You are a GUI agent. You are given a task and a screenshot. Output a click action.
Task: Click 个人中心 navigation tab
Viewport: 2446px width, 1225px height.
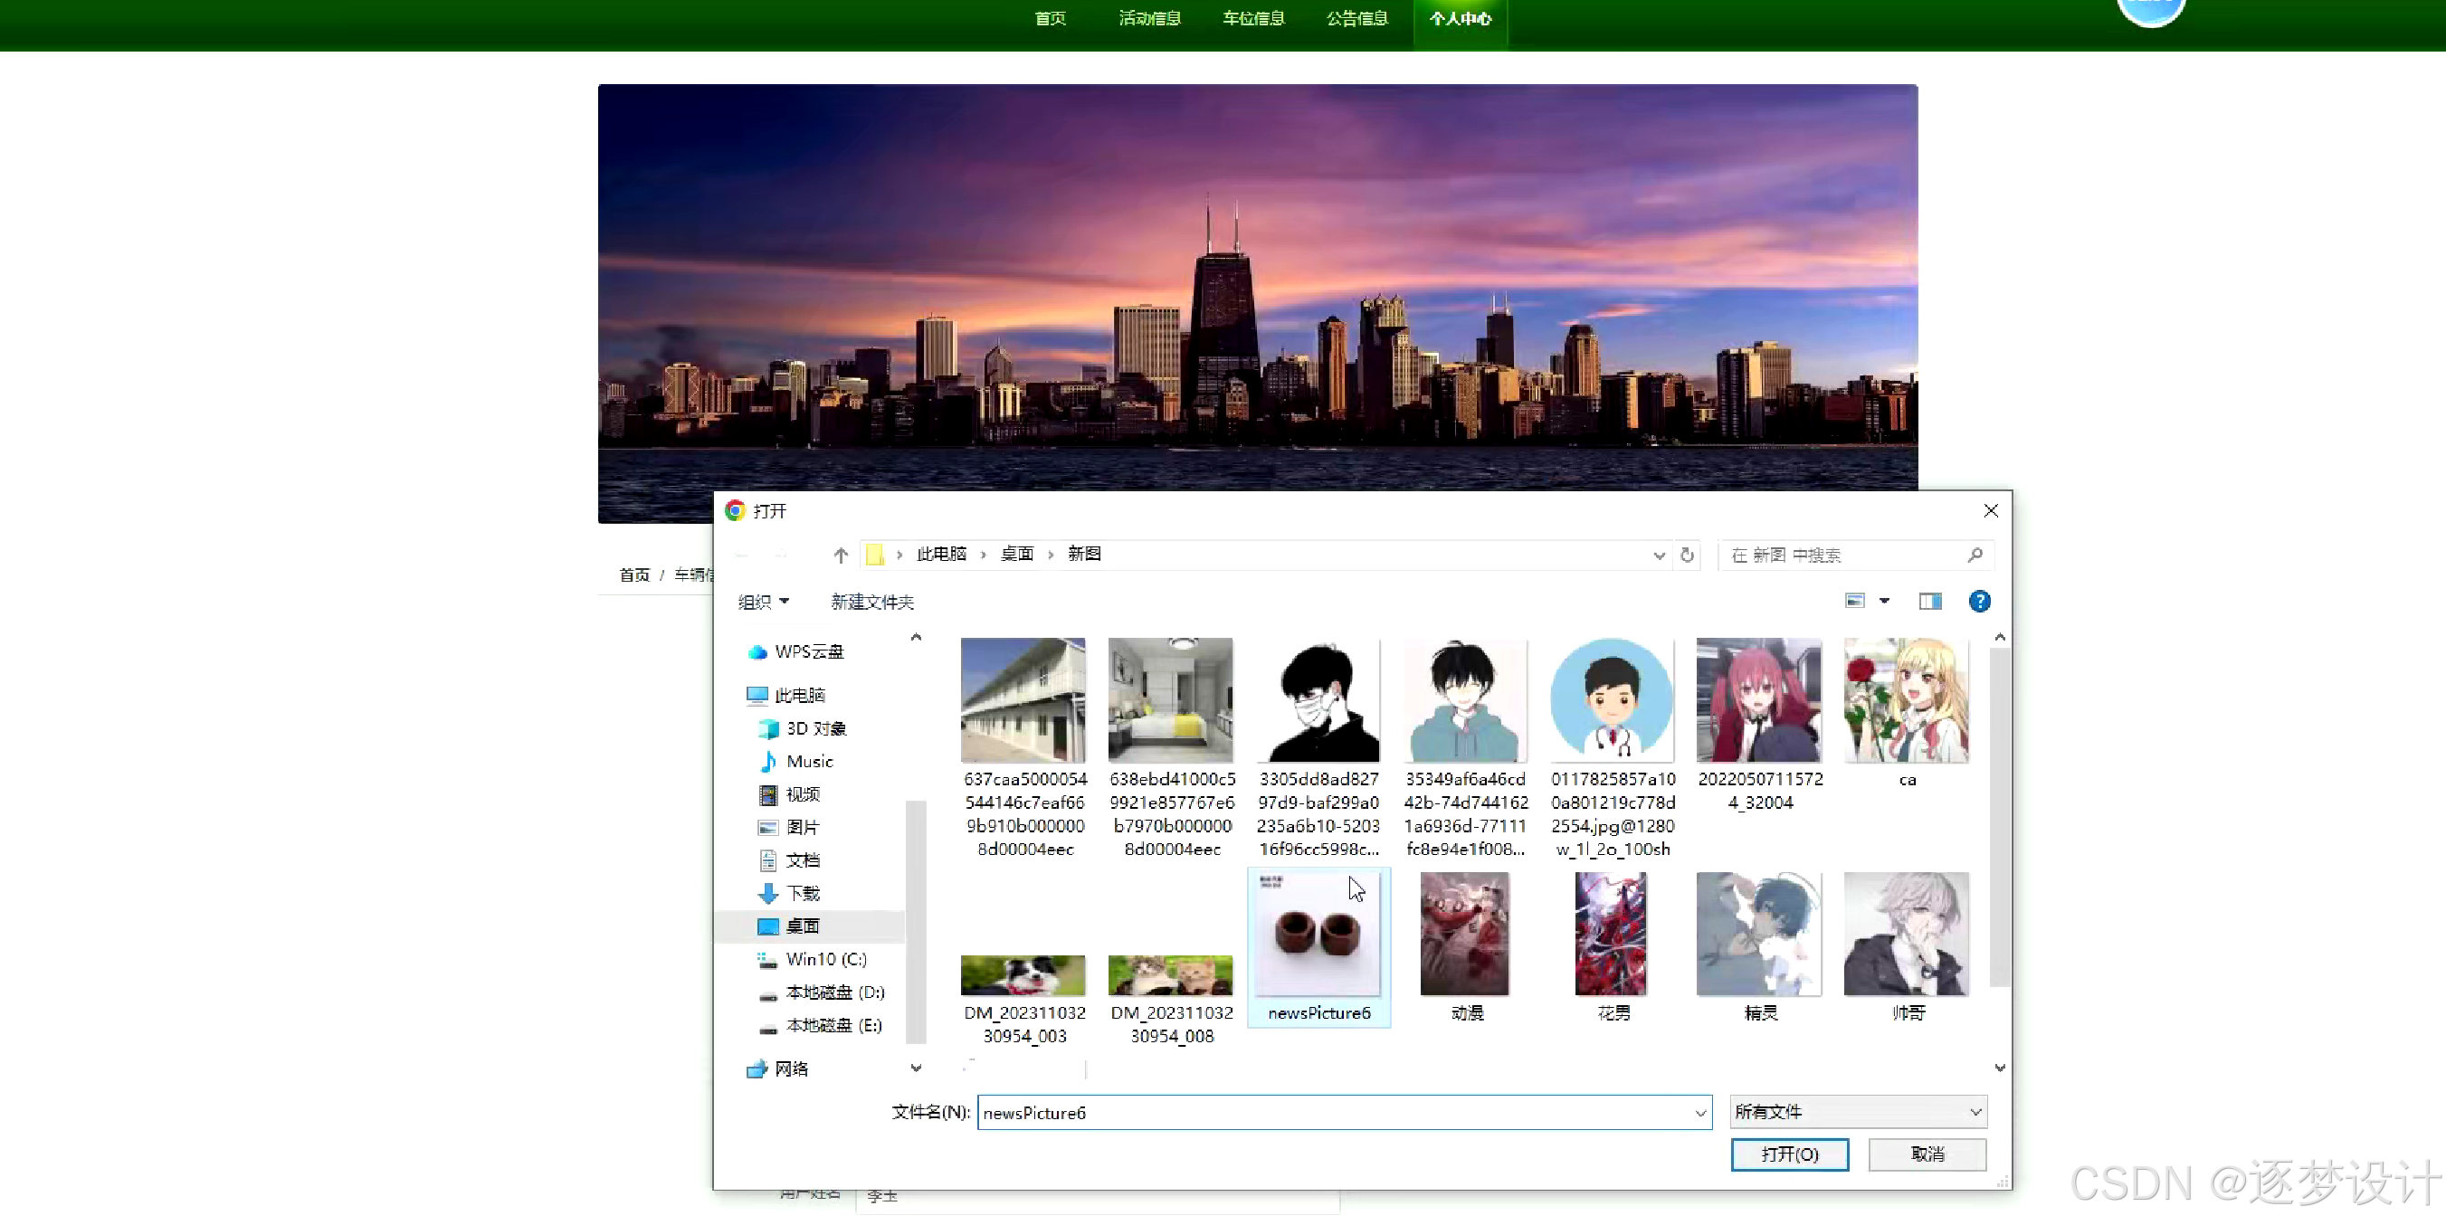[x=1460, y=19]
